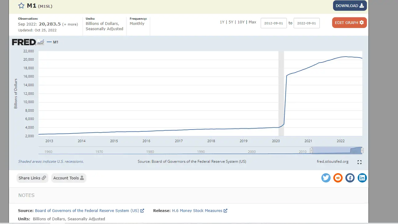Screen dimensions: 398x224
Task: Expand the Account Tools menu
Action: point(69,178)
